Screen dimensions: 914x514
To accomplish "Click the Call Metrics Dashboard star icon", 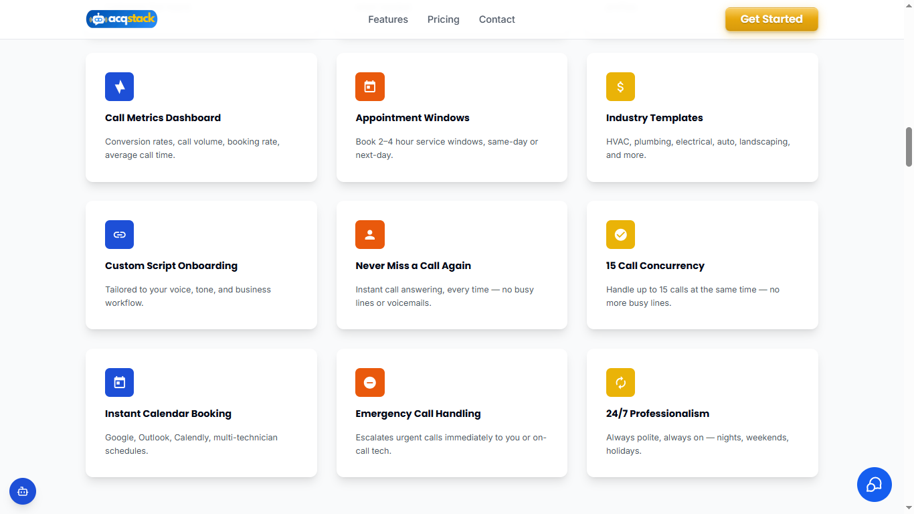I will point(119,86).
